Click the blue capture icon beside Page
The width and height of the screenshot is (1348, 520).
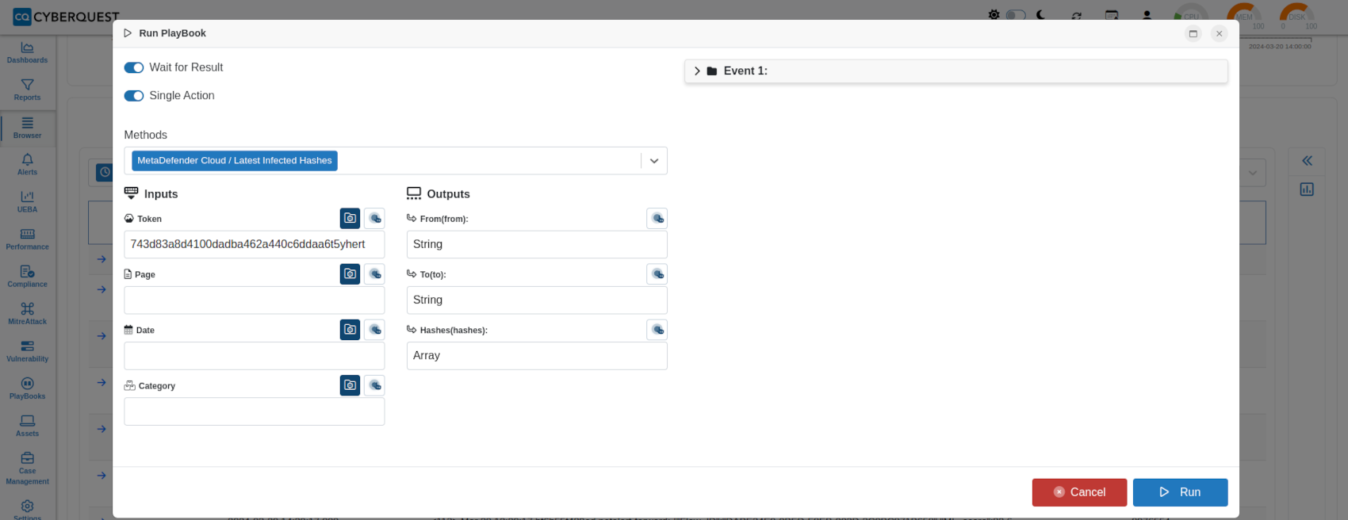pos(350,273)
